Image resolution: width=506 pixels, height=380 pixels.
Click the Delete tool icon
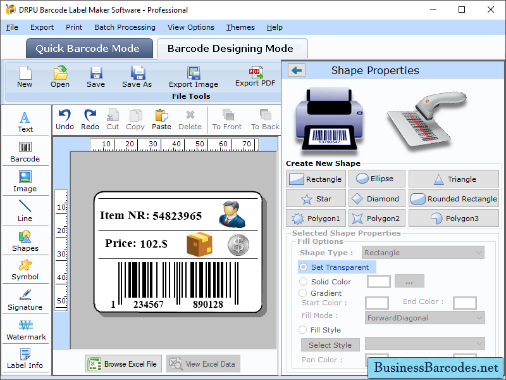click(190, 115)
